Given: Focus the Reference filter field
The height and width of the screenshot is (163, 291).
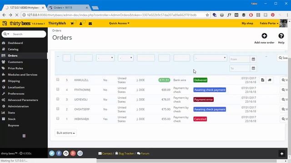Looking at the screenshot, I should click(84, 58).
